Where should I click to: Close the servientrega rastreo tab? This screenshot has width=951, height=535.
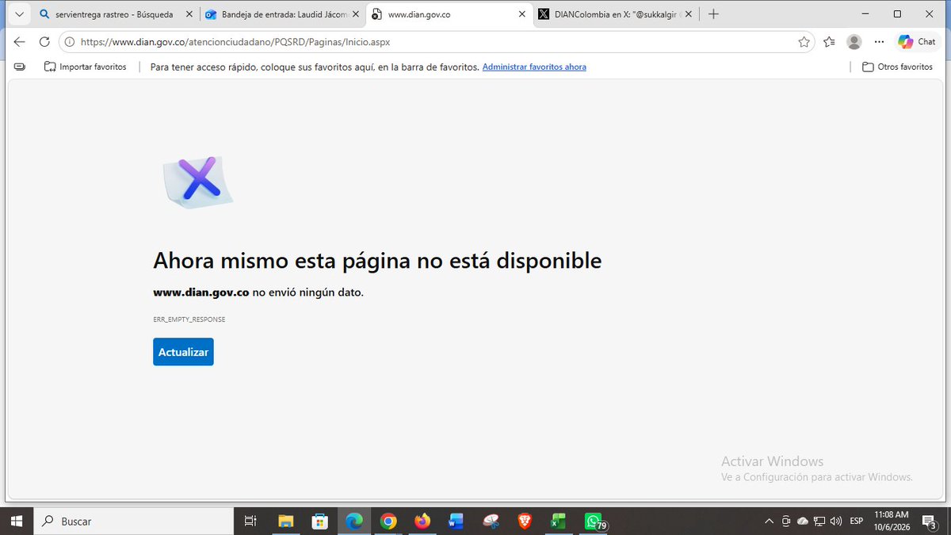click(188, 14)
